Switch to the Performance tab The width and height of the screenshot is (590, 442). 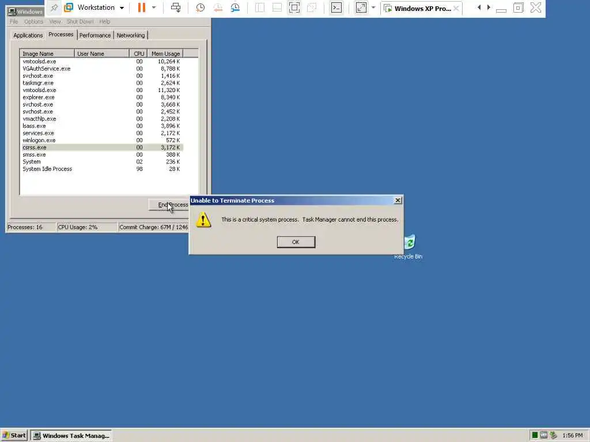coord(95,35)
